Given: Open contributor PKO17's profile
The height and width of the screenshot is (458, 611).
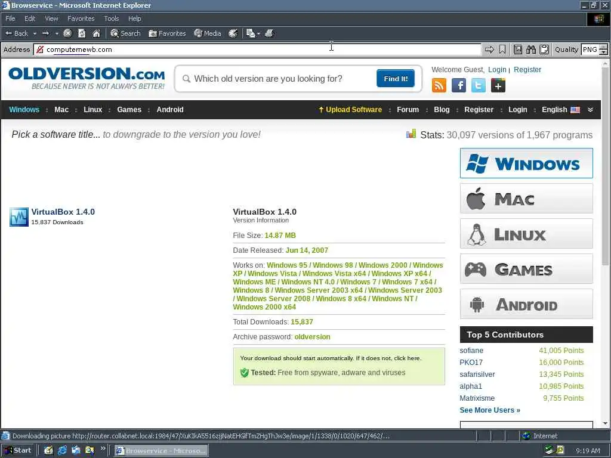Looking at the screenshot, I should tap(471, 363).
